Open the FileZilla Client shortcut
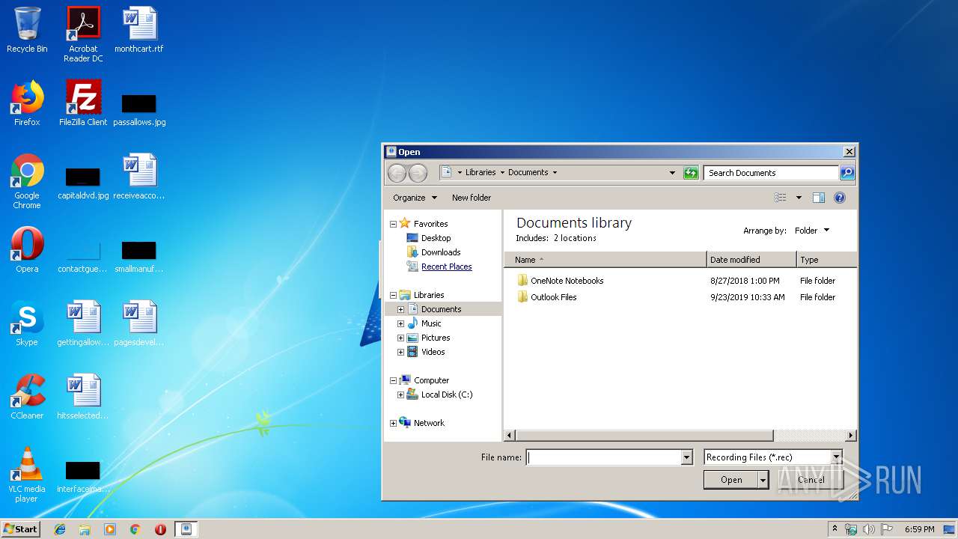This screenshot has height=539, width=958. tap(83, 103)
